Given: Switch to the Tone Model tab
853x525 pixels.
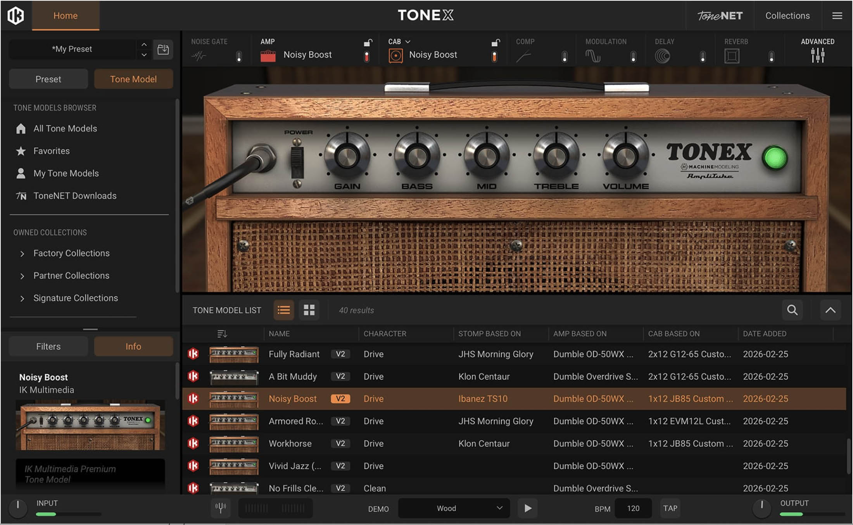Looking at the screenshot, I should pos(133,79).
